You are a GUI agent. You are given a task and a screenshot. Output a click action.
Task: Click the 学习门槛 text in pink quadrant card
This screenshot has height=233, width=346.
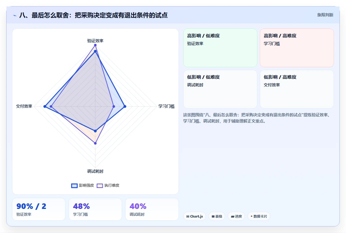[272, 44]
